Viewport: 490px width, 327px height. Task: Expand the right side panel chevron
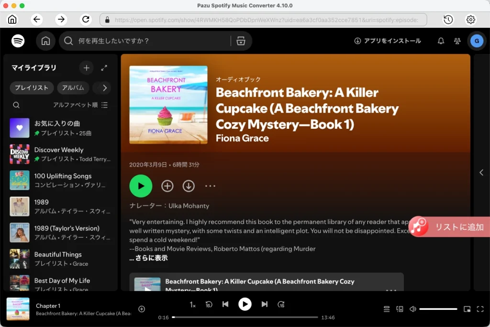[x=481, y=172]
